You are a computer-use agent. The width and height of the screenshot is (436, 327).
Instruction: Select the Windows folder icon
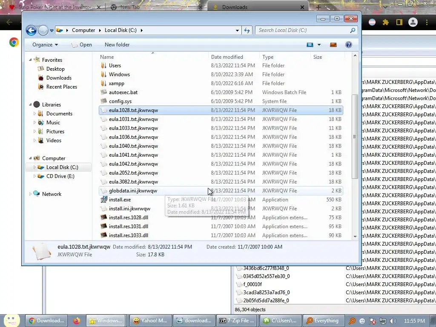(x=104, y=75)
